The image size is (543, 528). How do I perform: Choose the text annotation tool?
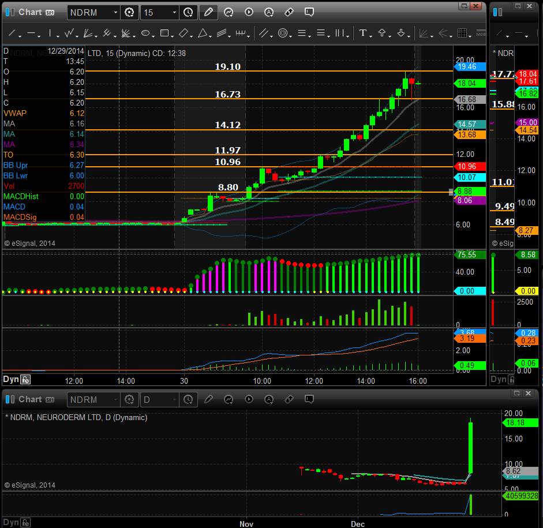[363, 33]
